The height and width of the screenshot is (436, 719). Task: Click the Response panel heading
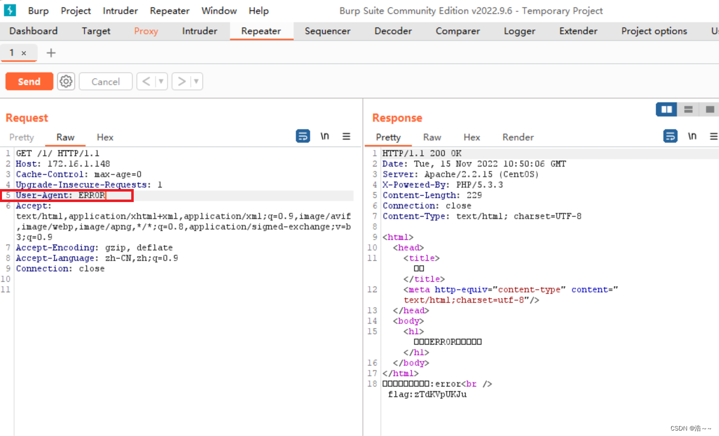[397, 118]
